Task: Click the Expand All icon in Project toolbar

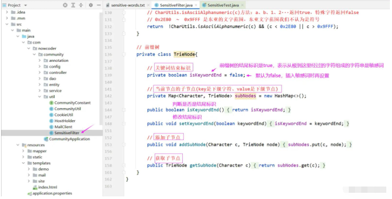Action: pyautogui.click(x=73, y=5)
